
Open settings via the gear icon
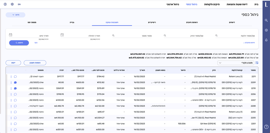tap(12, 4)
